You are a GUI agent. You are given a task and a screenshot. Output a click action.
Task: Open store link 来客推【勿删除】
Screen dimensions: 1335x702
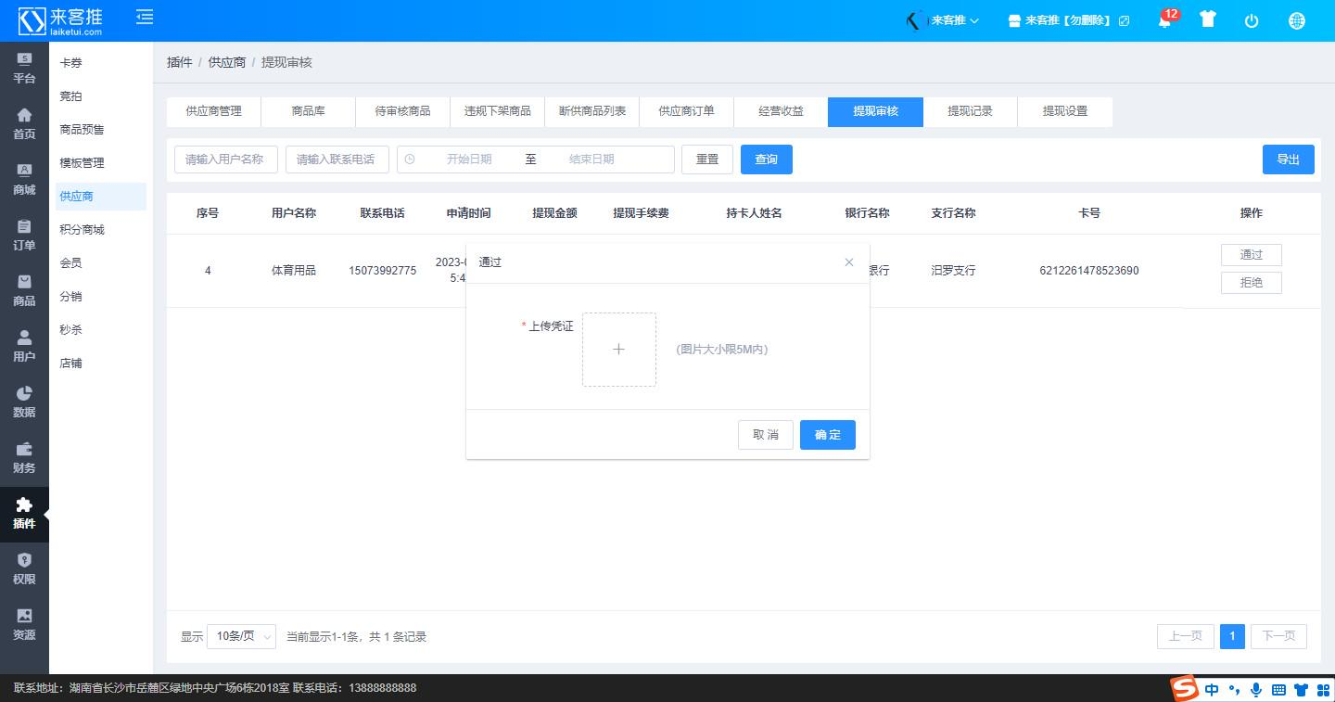pos(1068,20)
